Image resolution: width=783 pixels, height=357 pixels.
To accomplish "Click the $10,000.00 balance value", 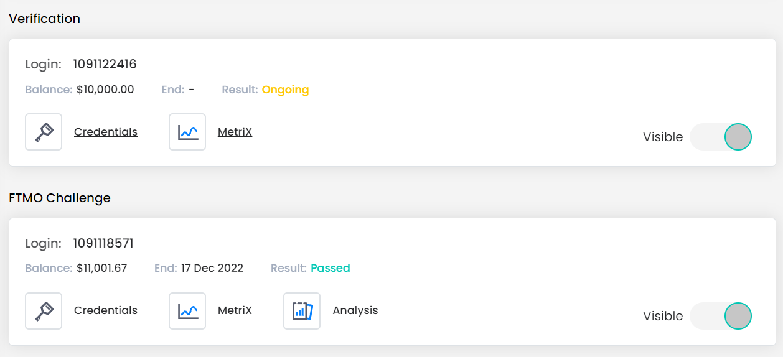I will tap(105, 90).
